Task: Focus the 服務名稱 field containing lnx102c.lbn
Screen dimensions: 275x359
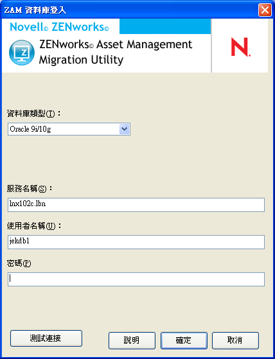Action: (x=136, y=205)
